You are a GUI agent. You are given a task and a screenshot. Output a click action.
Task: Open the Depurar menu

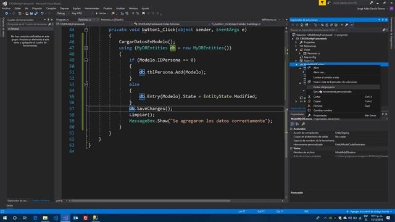click(x=64, y=8)
